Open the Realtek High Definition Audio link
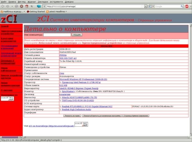 76,109
